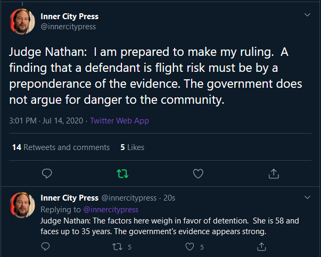Screen dimensions: 321x257
Task: Open the Inner City Press name in the reply
Action: coord(69,198)
